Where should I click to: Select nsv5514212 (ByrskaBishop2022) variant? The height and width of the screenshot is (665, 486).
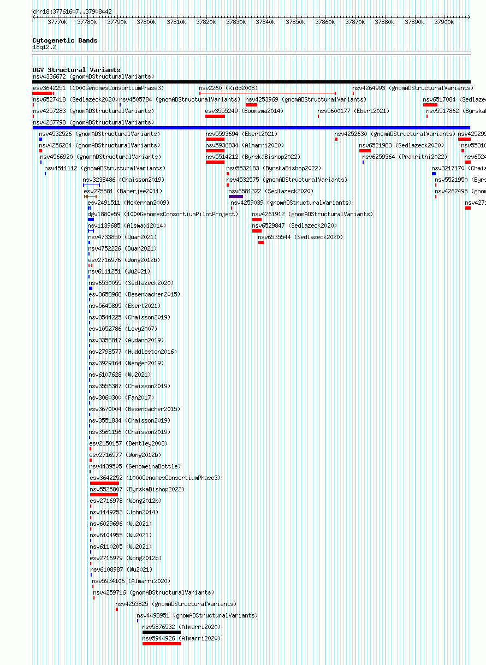(253, 157)
